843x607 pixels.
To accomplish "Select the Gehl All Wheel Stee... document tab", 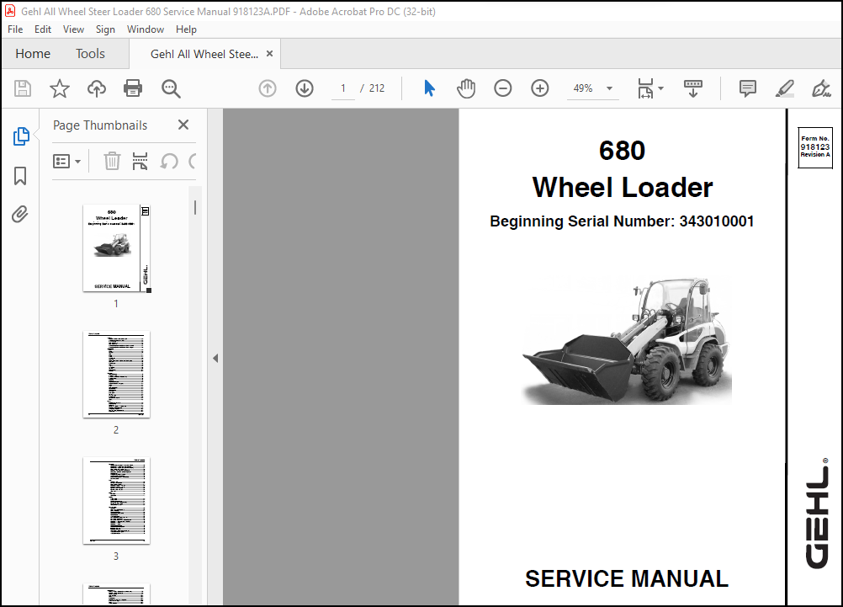I will (204, 54).
